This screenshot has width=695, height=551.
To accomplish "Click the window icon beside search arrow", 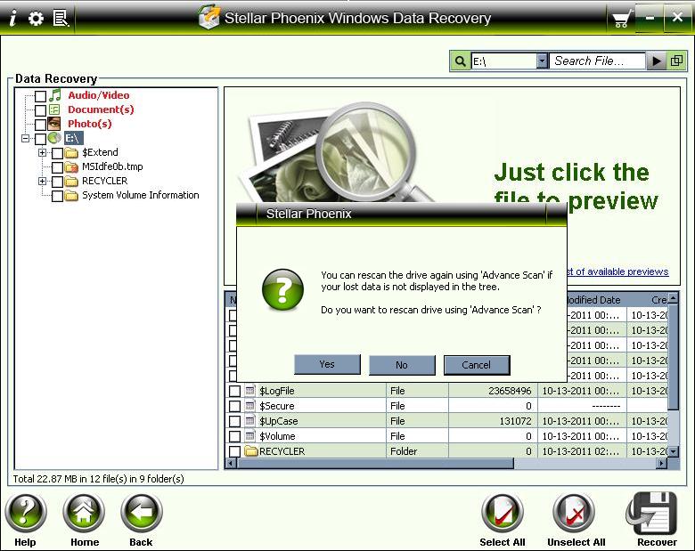I will 676,61.
